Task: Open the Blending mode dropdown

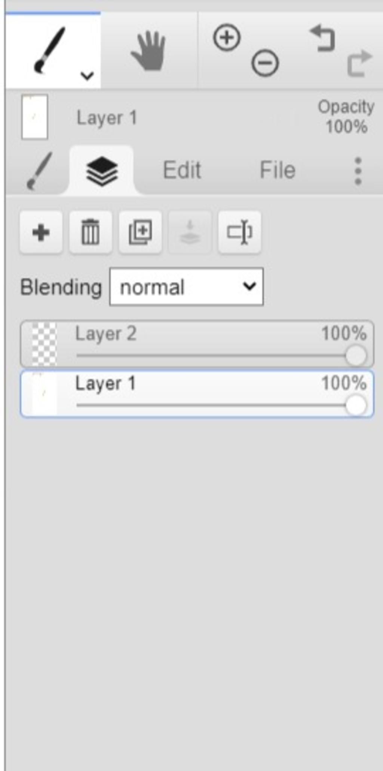Action: pyautogui.click(x=186, y=287)
